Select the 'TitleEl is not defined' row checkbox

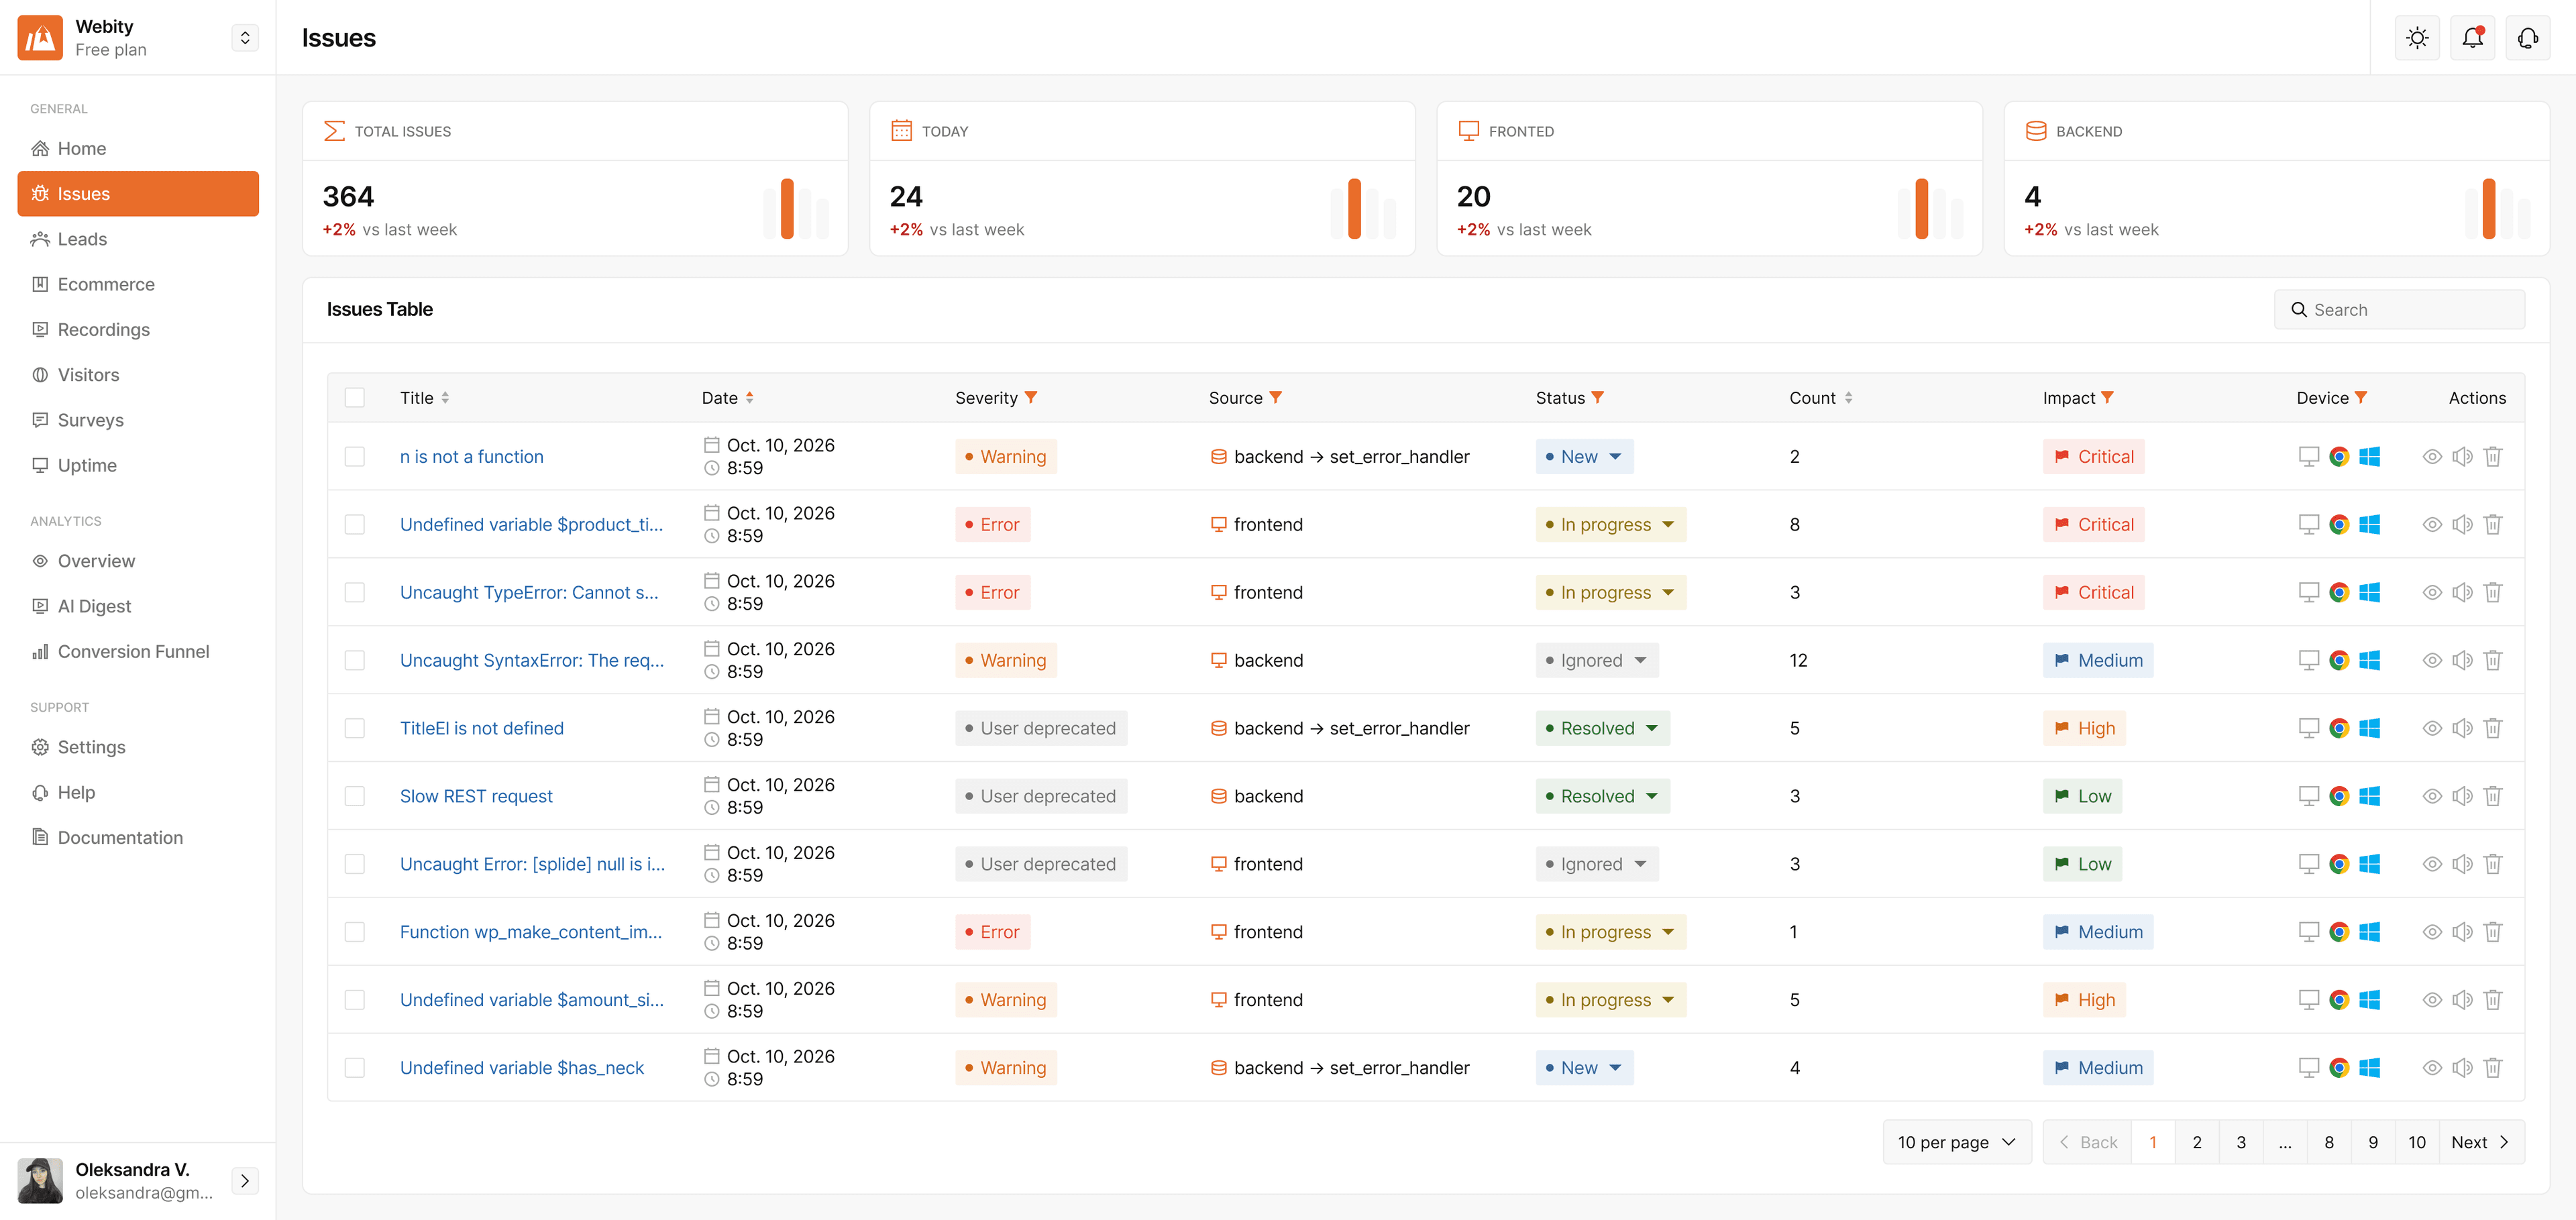click(354, 728)
